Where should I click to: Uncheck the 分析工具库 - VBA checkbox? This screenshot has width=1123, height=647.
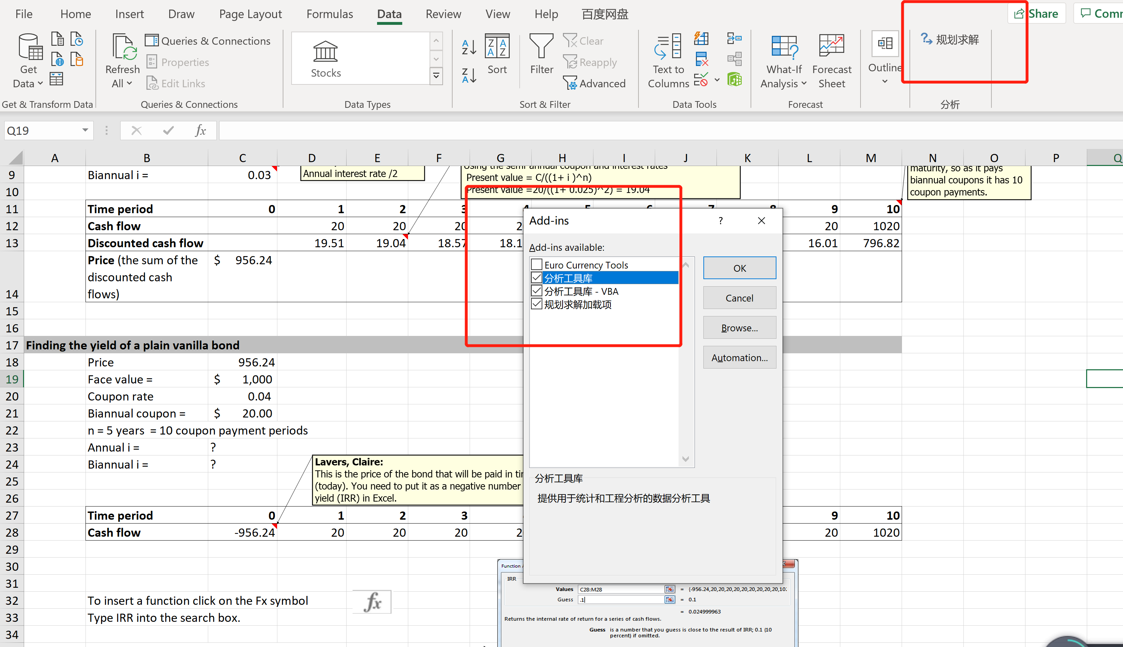coord(537,291)
